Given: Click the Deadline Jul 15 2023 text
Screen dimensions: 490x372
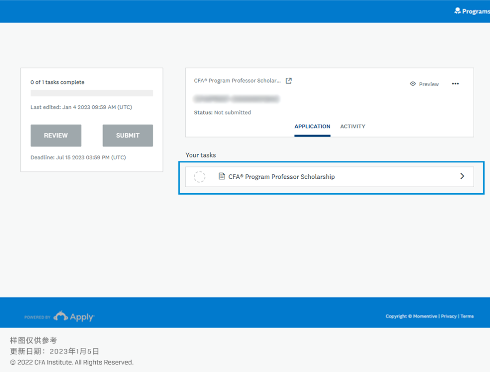Looking at the screenshot, I should click(78, 157).
